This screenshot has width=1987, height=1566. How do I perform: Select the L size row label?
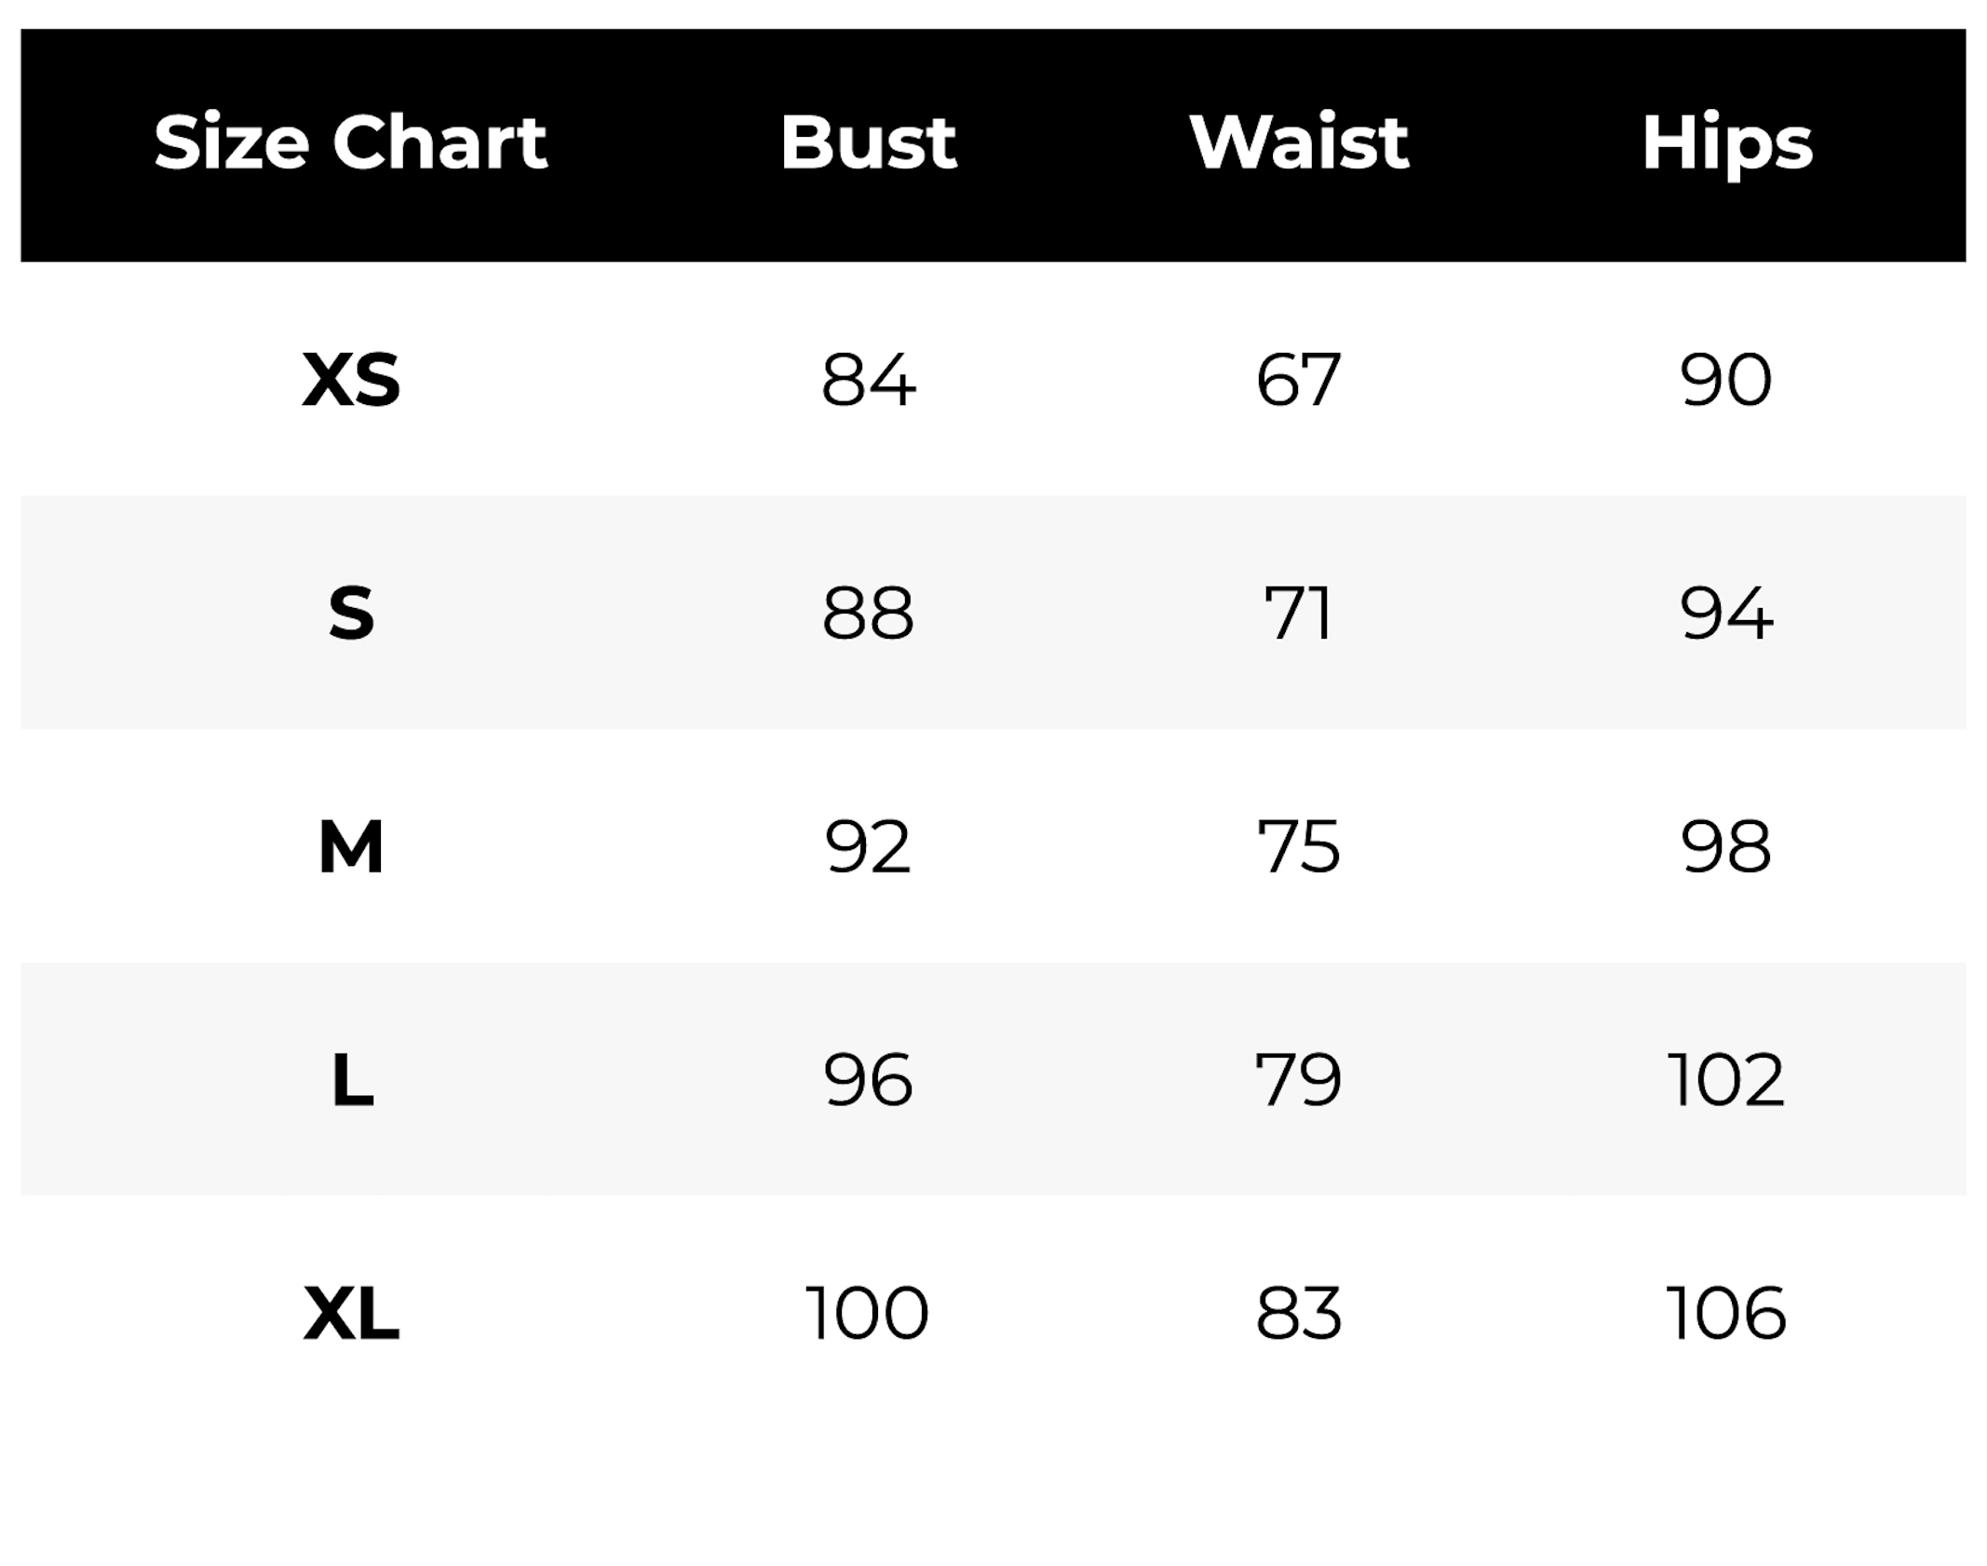352,1080
